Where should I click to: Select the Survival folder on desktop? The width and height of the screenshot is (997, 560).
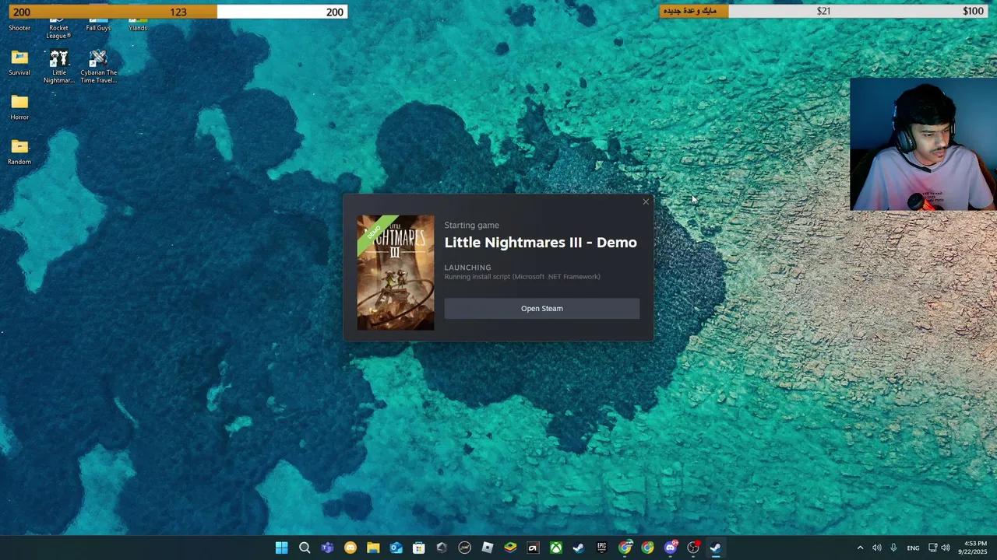click(x=19, y=64)
